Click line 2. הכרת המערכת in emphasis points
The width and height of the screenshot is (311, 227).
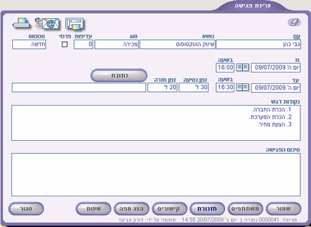270,117
